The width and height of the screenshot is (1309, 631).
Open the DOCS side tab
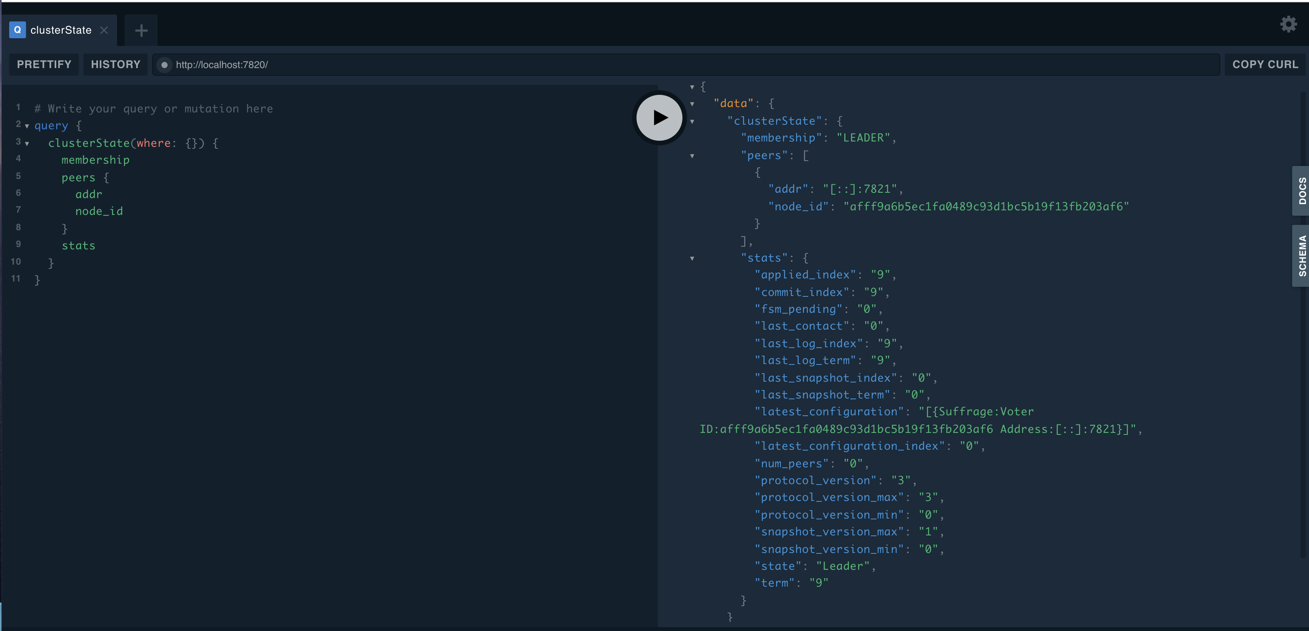click(1301, 190)
